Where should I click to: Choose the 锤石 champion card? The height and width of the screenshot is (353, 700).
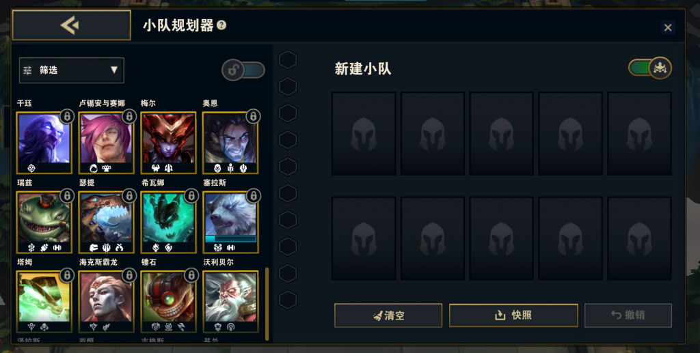pyautogui.click(x=168, y=301)
